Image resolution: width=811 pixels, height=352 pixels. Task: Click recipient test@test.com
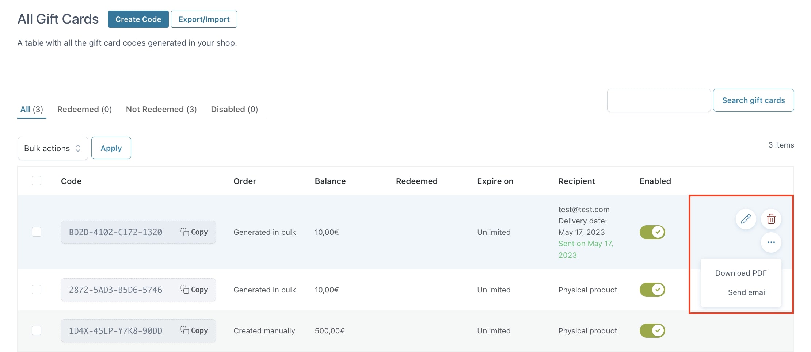[584, 210]
